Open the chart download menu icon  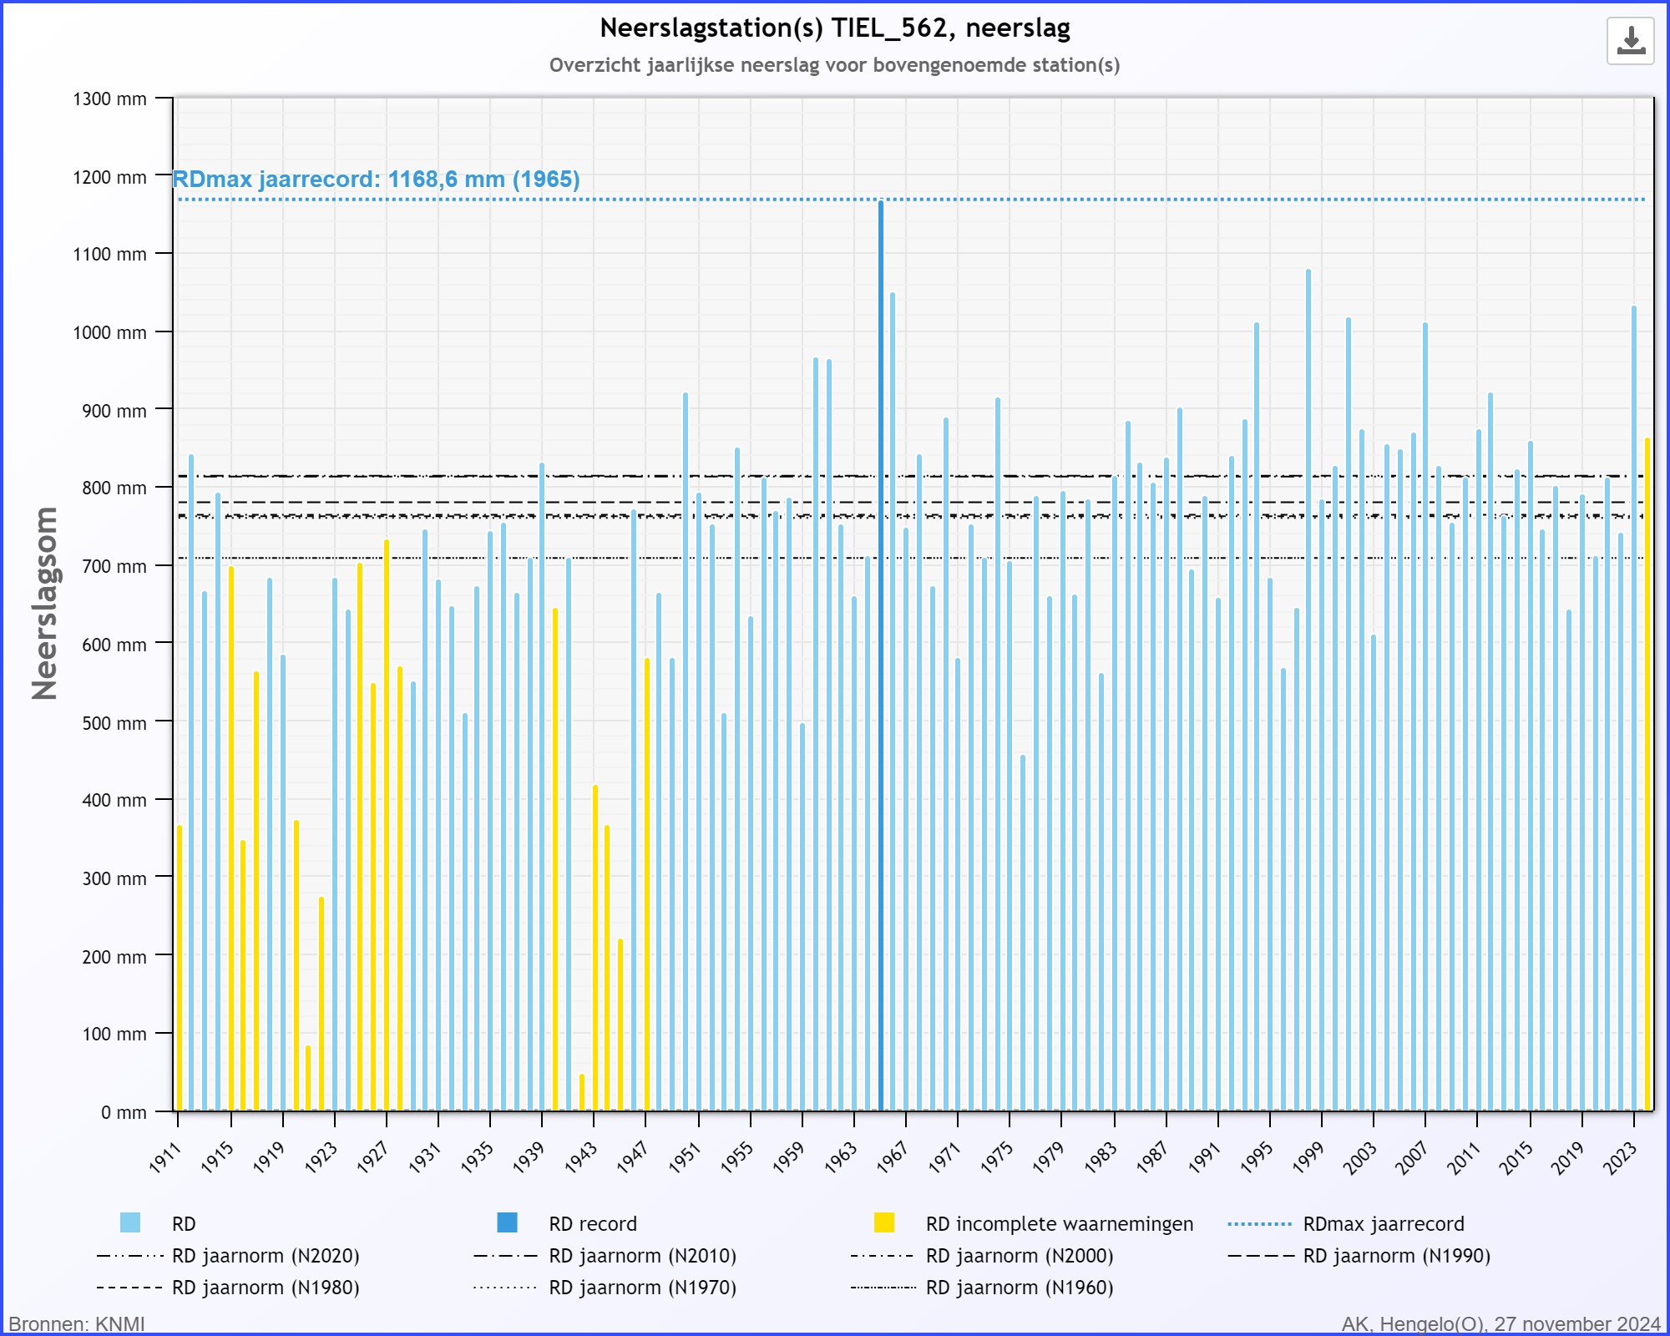pos(1630,41)
